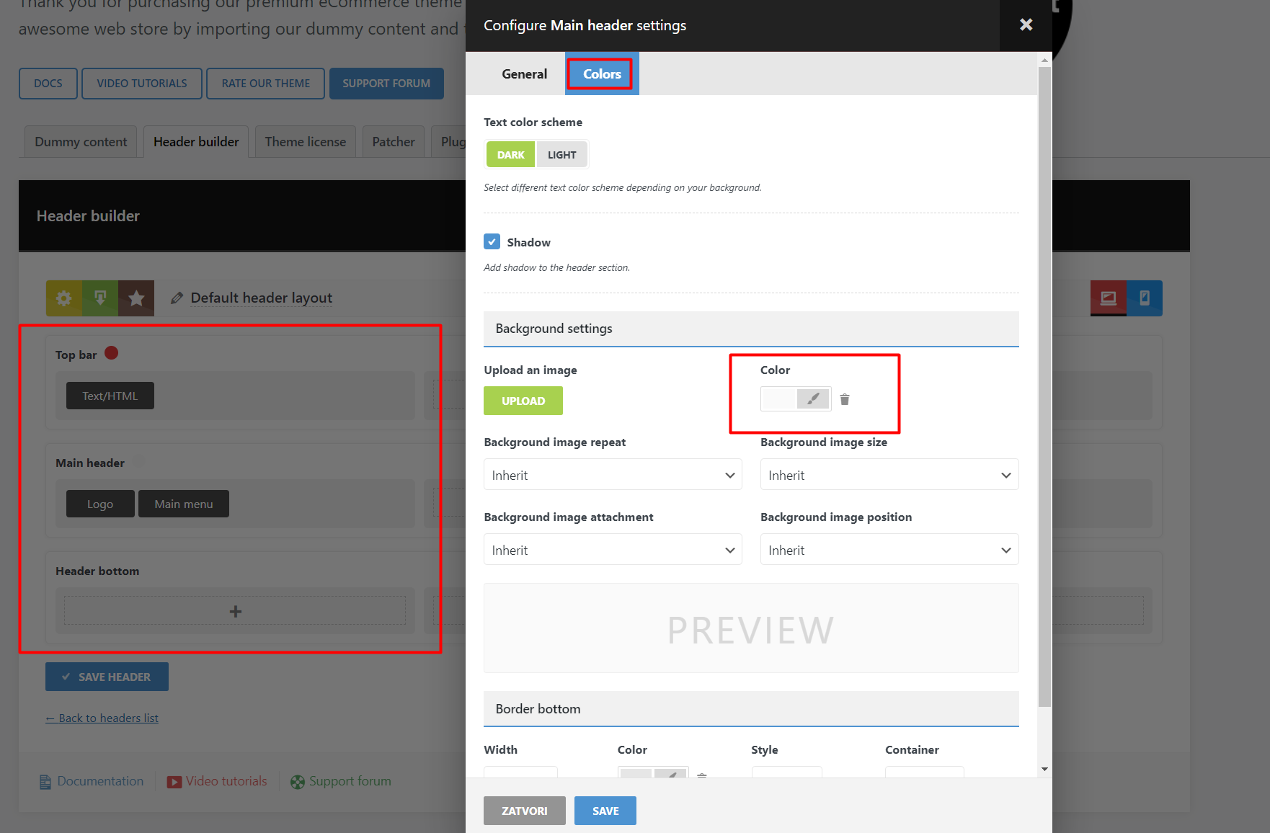Select the Text/HTML element in Top bar
Viewport: 1270px width, 833px height.
pos(110,396)
